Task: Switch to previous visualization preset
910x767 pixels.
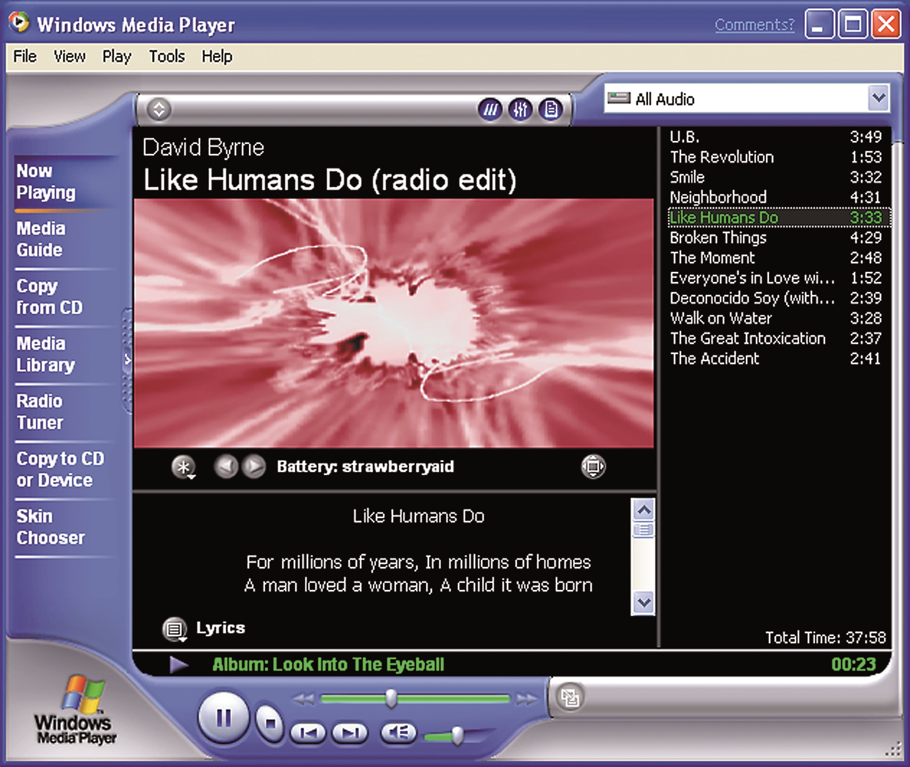Action: click(225, 466)
